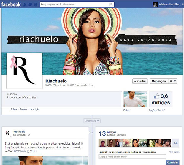This screenshot has width=184, height=165.
Task: Click the Fotos label
Action: 126,110
